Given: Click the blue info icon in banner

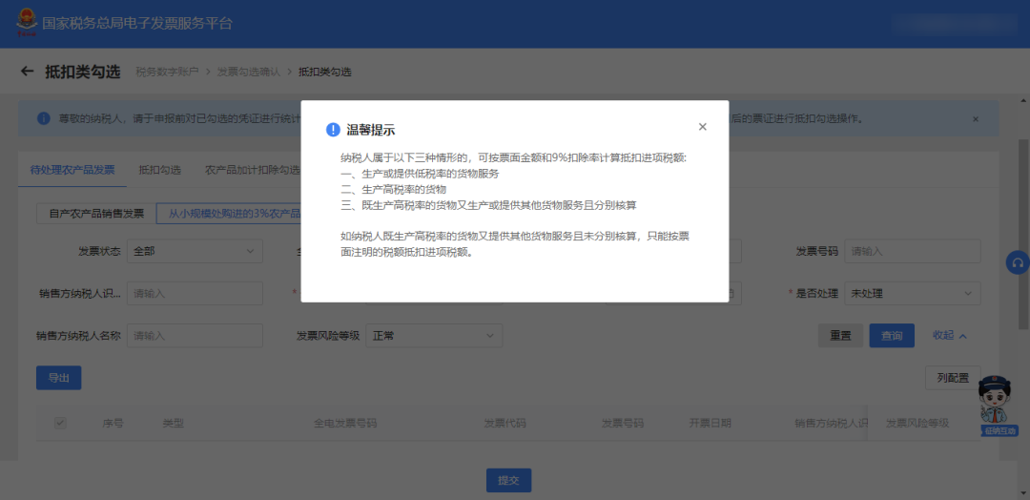Looking at the screenshot, I should (x=44, y=119).
